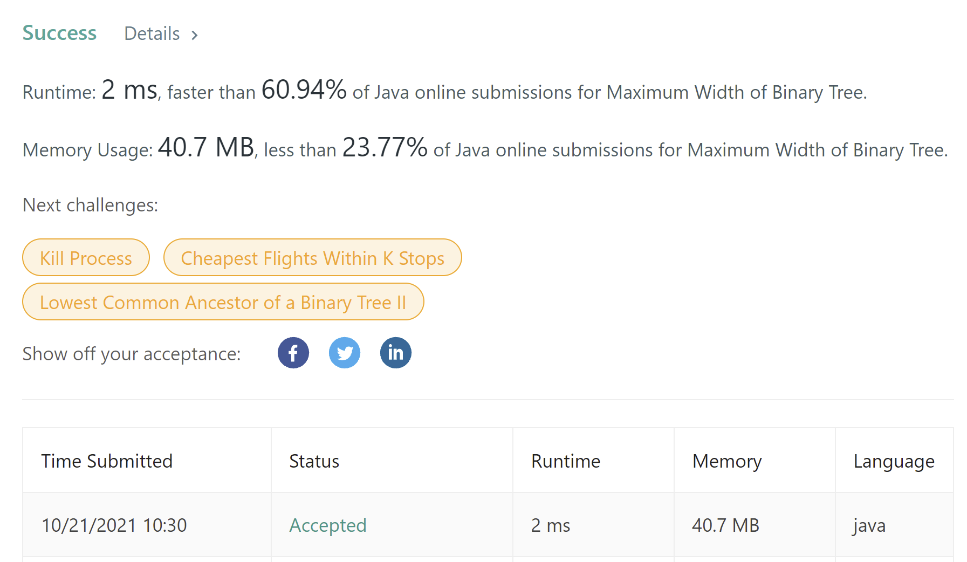The image size is (967, 562).
Task: Select the 10/21/2021 10:30 submission cell
Action: 114,525
